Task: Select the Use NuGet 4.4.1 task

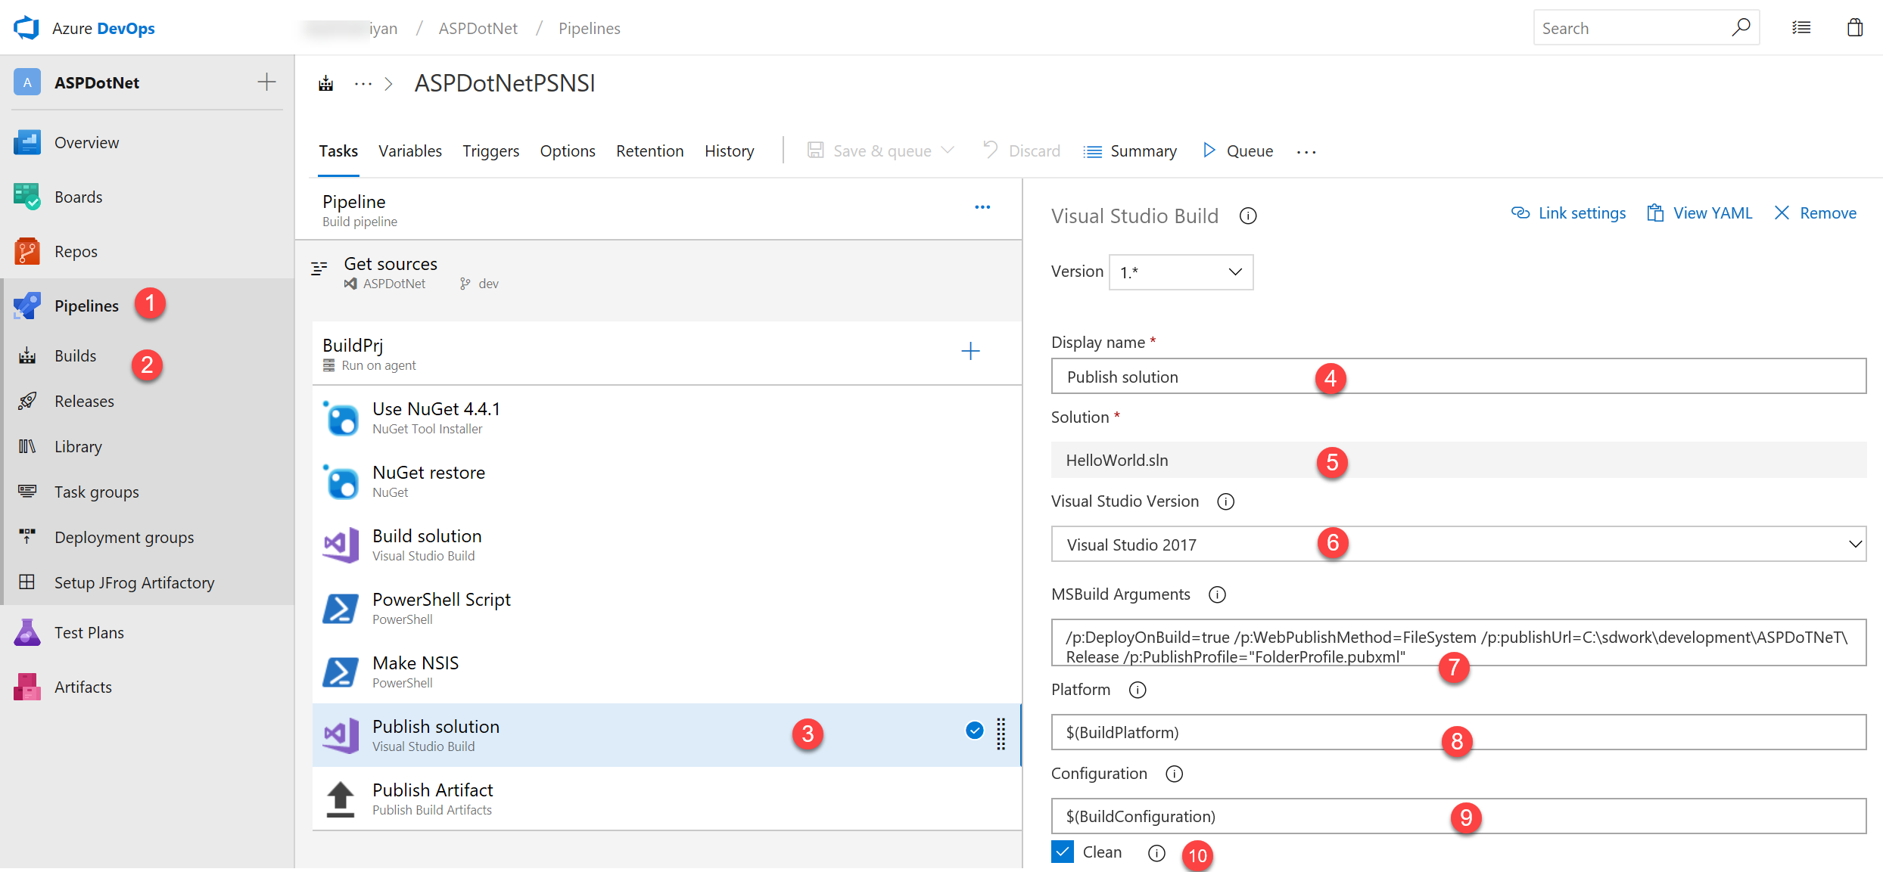Action: pyautogui.click(x=666, y=417)
